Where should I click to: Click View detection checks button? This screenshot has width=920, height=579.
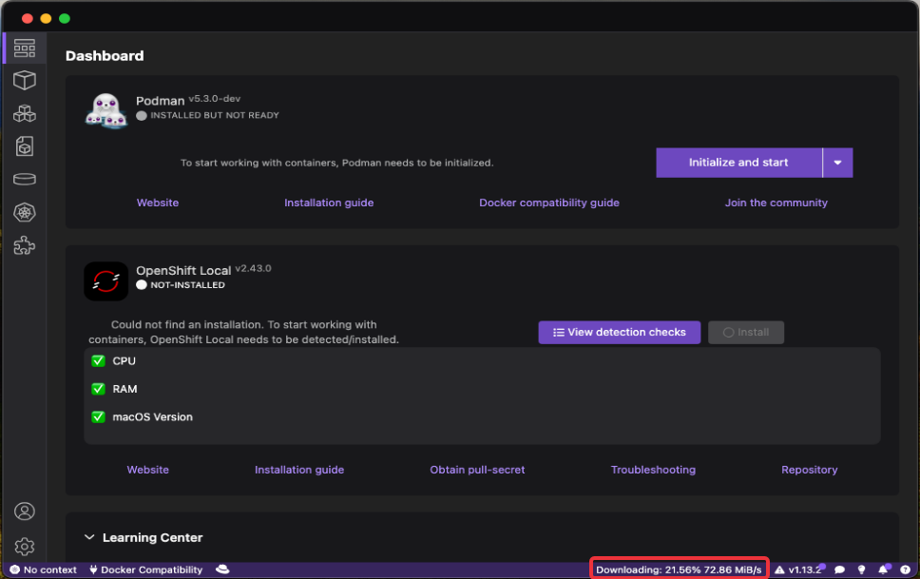pos(620,333)
